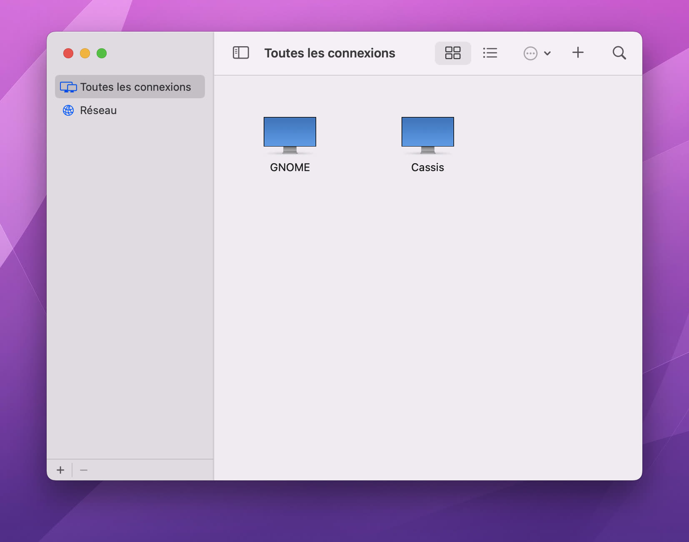689x542 pixels.
Task: Open the more options ellipsis icon
Action: 531,53
